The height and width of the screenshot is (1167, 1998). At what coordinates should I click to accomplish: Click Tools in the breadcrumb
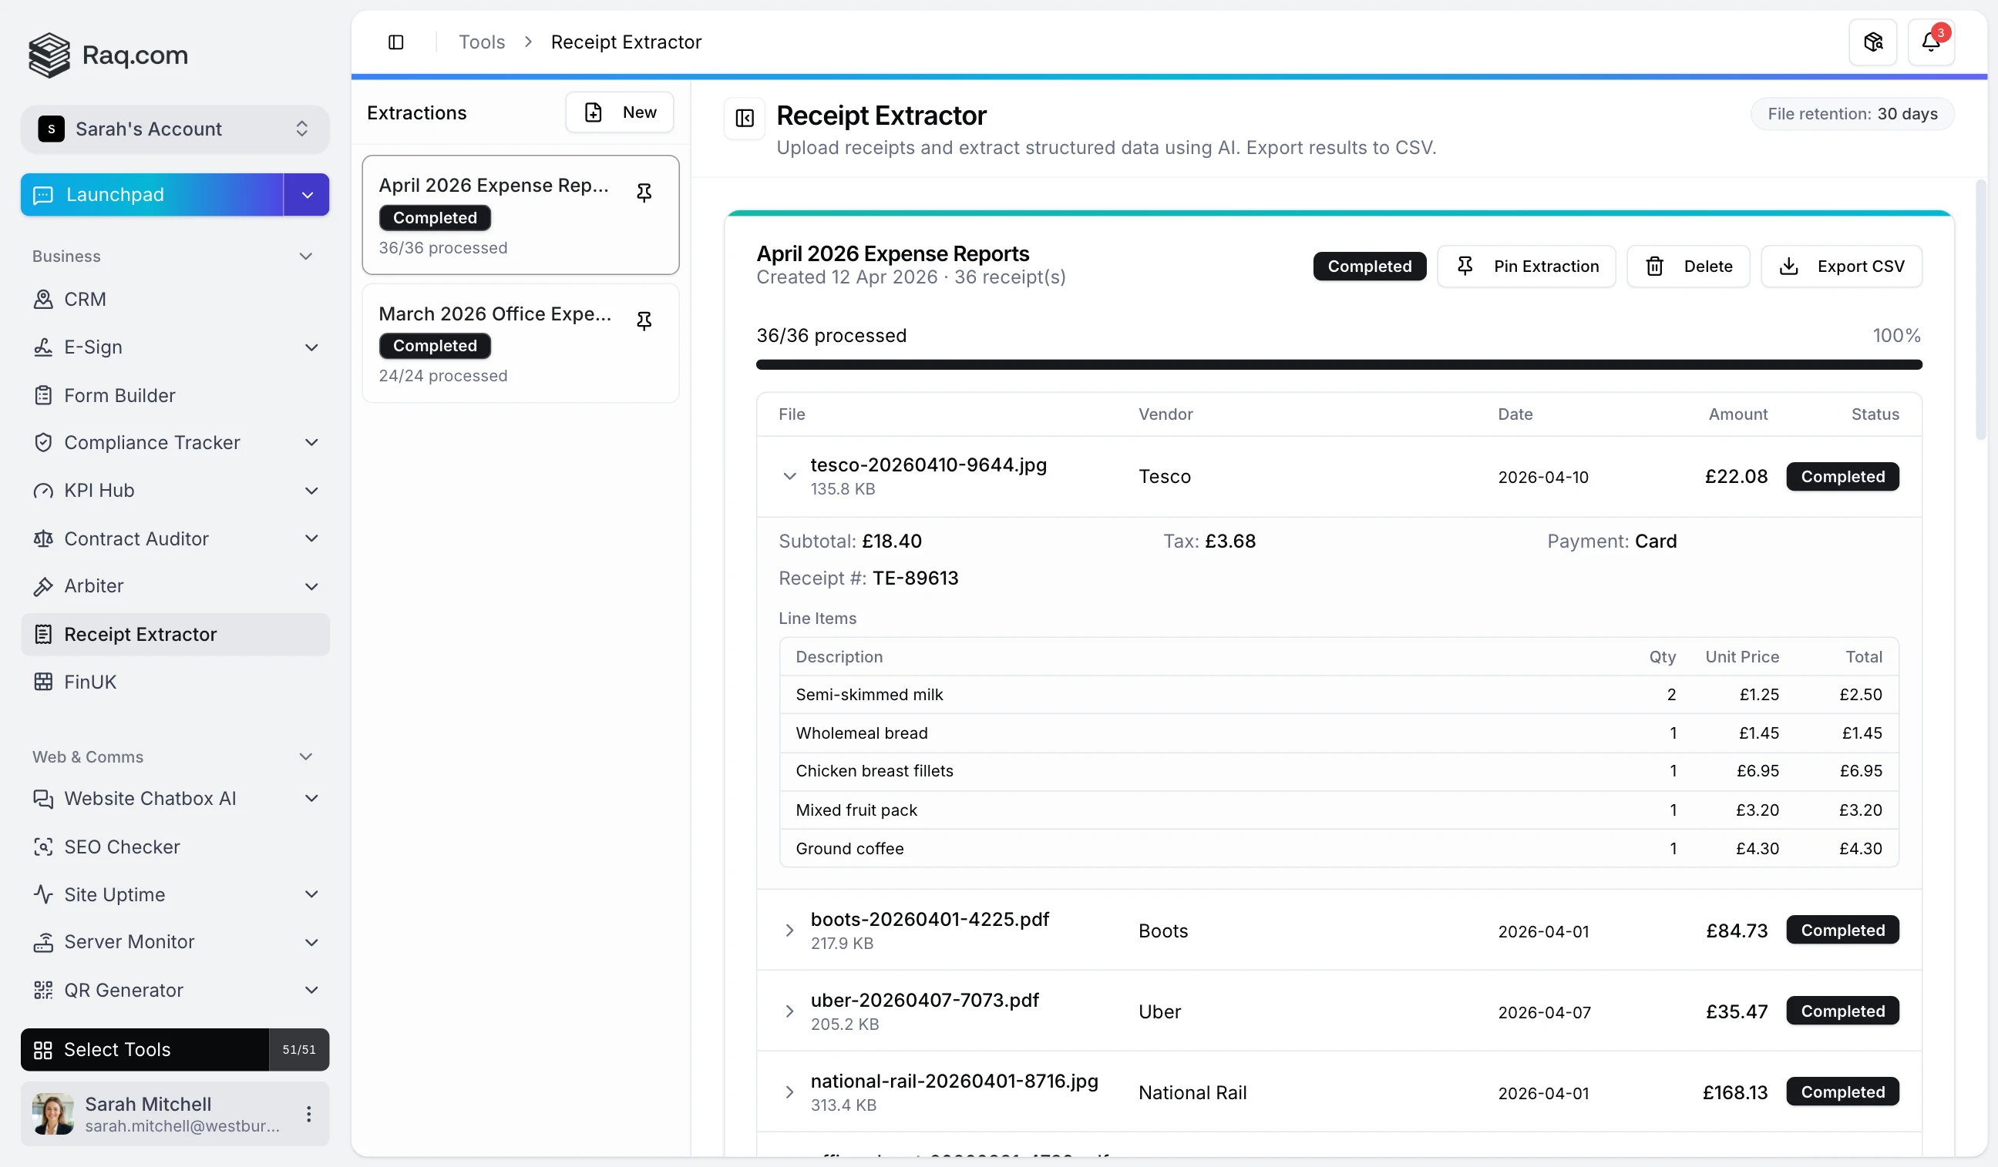tap(481, 42)
